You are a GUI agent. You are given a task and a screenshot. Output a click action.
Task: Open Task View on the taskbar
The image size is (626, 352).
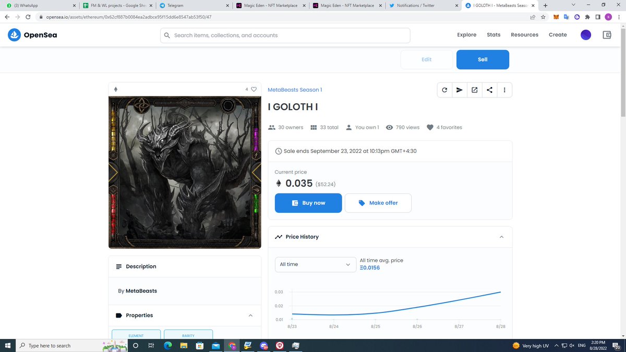(151, 345)
